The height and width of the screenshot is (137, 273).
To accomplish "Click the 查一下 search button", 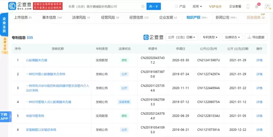I will (x=154, y=7).
